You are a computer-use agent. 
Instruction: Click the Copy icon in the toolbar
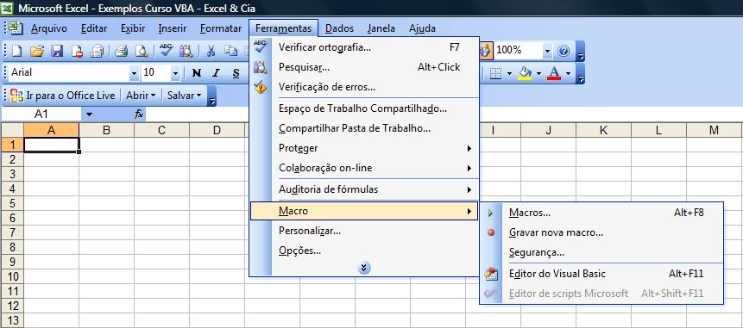pyautogui.click(x=231, y=51)
